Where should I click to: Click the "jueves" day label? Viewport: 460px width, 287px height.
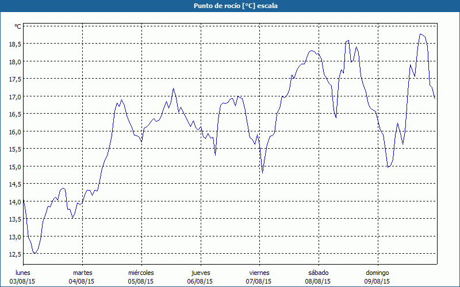(x=200, y=273)
